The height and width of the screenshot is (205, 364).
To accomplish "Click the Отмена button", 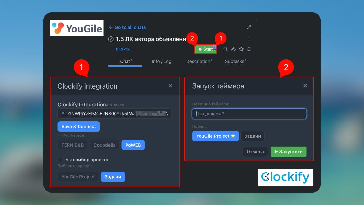I will 255,152.
